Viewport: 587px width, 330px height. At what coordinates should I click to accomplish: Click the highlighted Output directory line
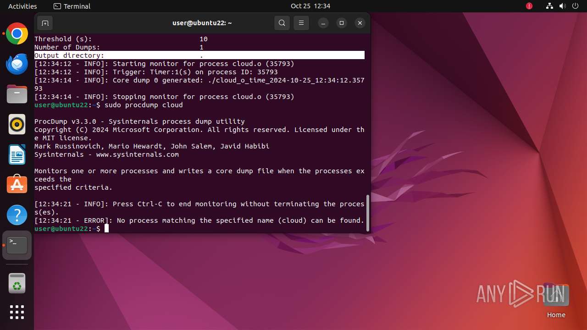tap(199, 55)
